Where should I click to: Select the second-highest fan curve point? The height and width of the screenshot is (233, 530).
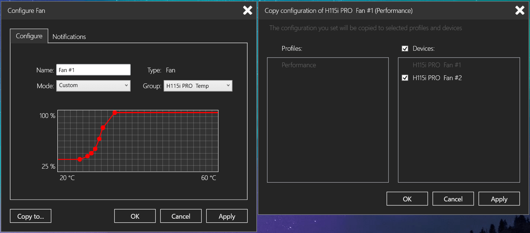click(x=103, y=128)
